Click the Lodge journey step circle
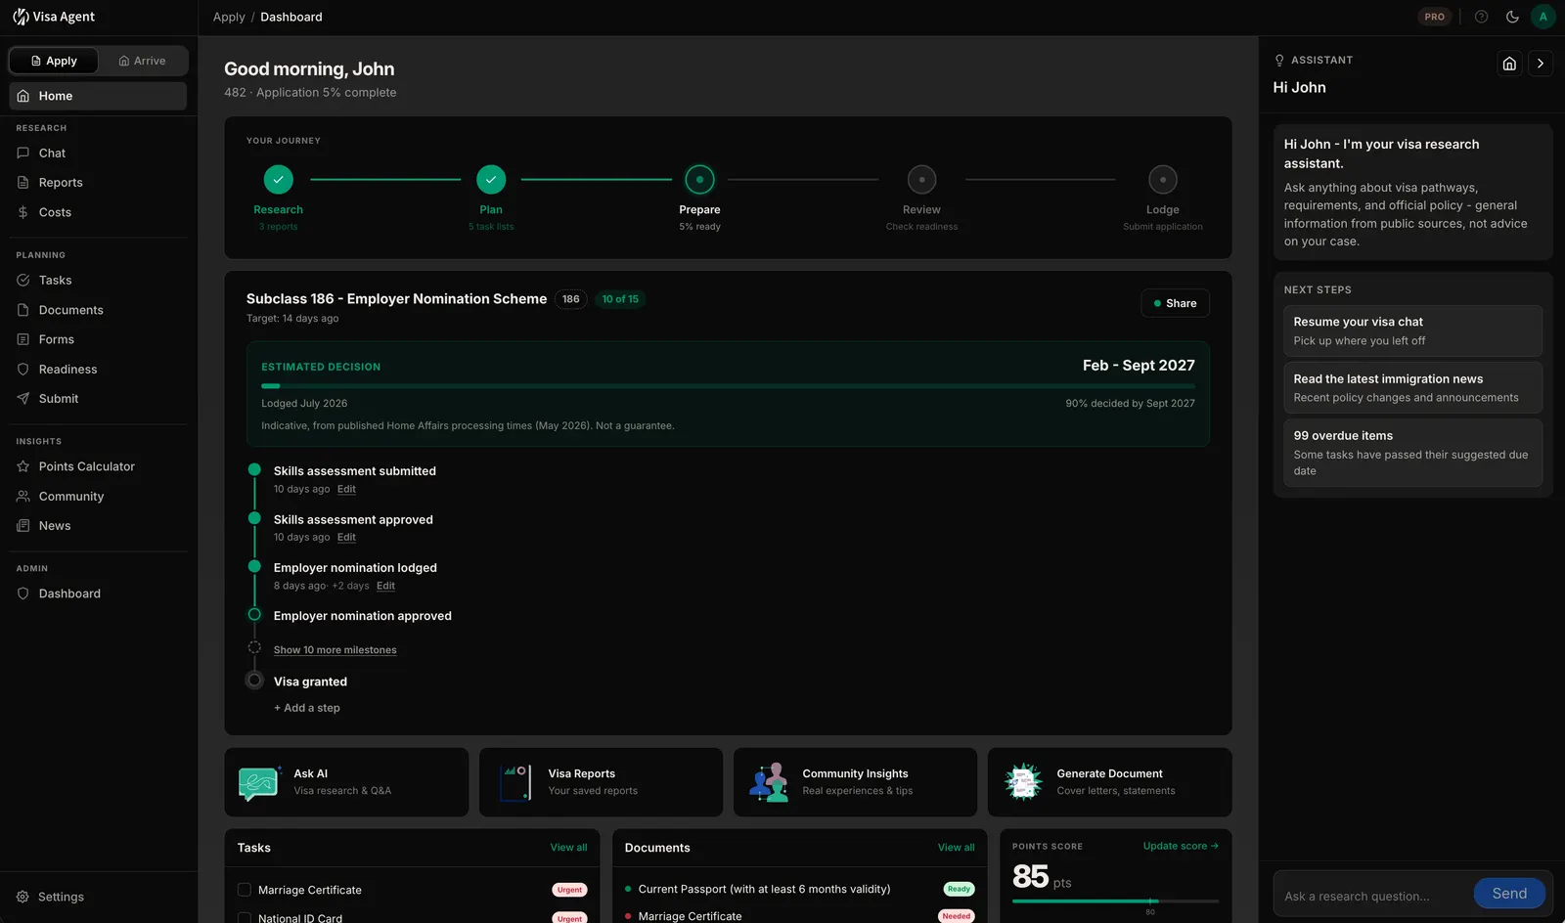The height and width of the screenshot is (923, 1565). [x=1162, y=180]
